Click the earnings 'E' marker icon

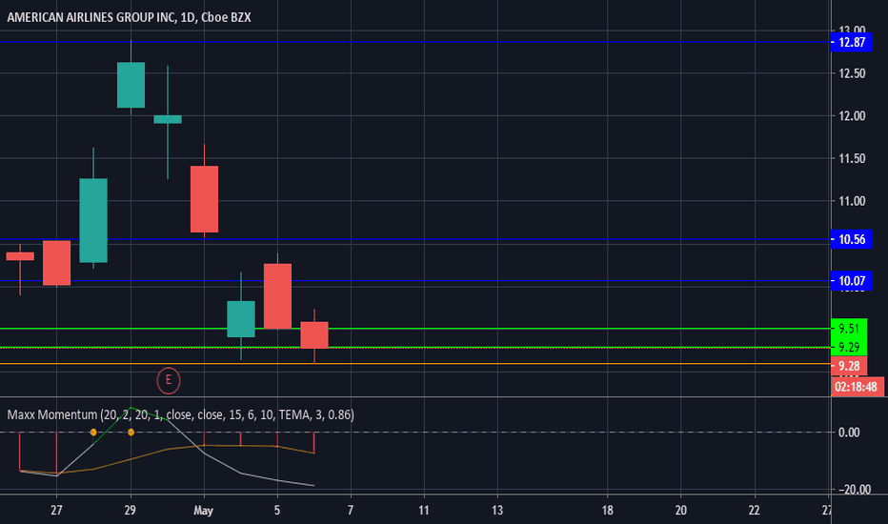169,381
